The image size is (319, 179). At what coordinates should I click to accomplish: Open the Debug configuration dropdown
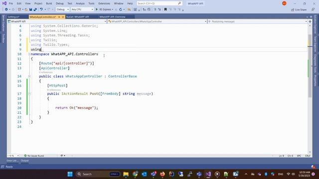click(x=63, y=9)
